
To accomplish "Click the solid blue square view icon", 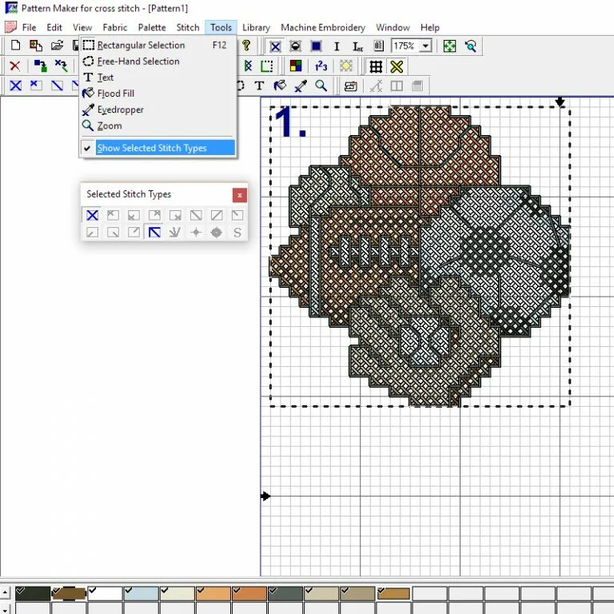I will (316, 46).
